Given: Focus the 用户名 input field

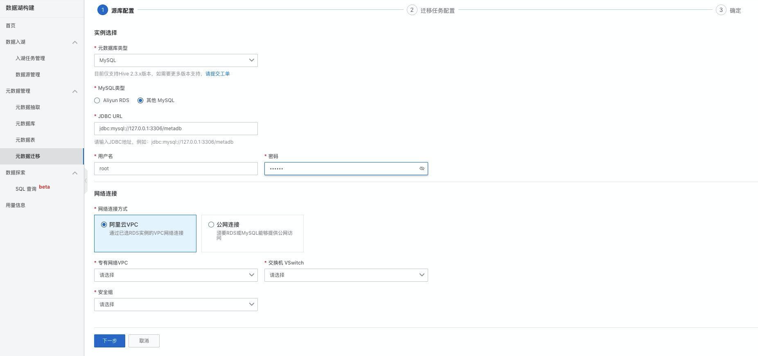Looking at the screenshot, I should coord(176,169).
